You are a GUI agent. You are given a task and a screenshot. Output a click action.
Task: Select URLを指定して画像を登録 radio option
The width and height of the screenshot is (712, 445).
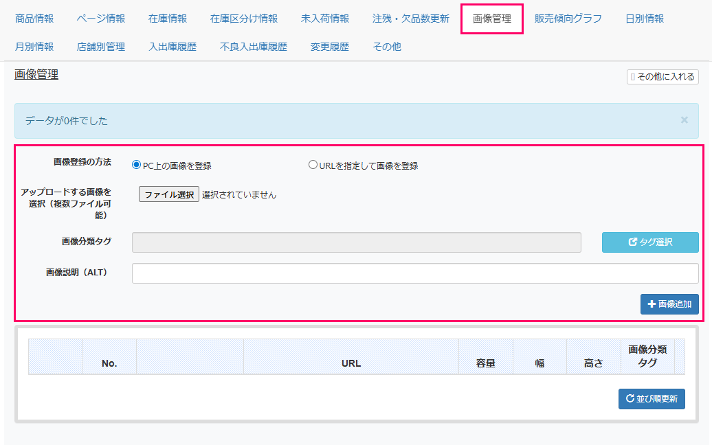pyautogui.click(x=313, y=165)
